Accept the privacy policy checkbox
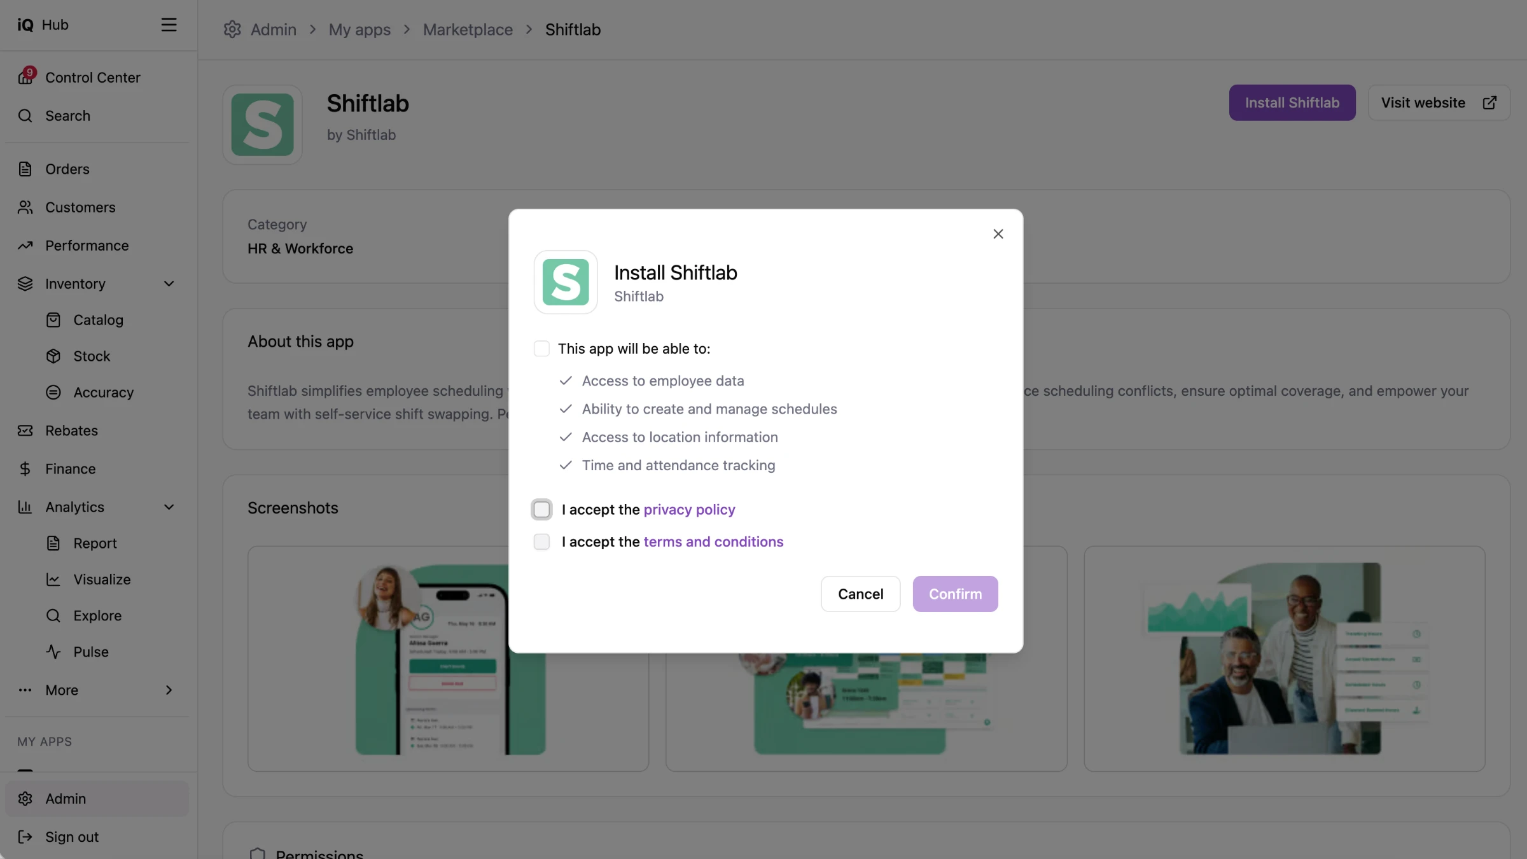Viewport: 1527px width, 859px height. 541,510
